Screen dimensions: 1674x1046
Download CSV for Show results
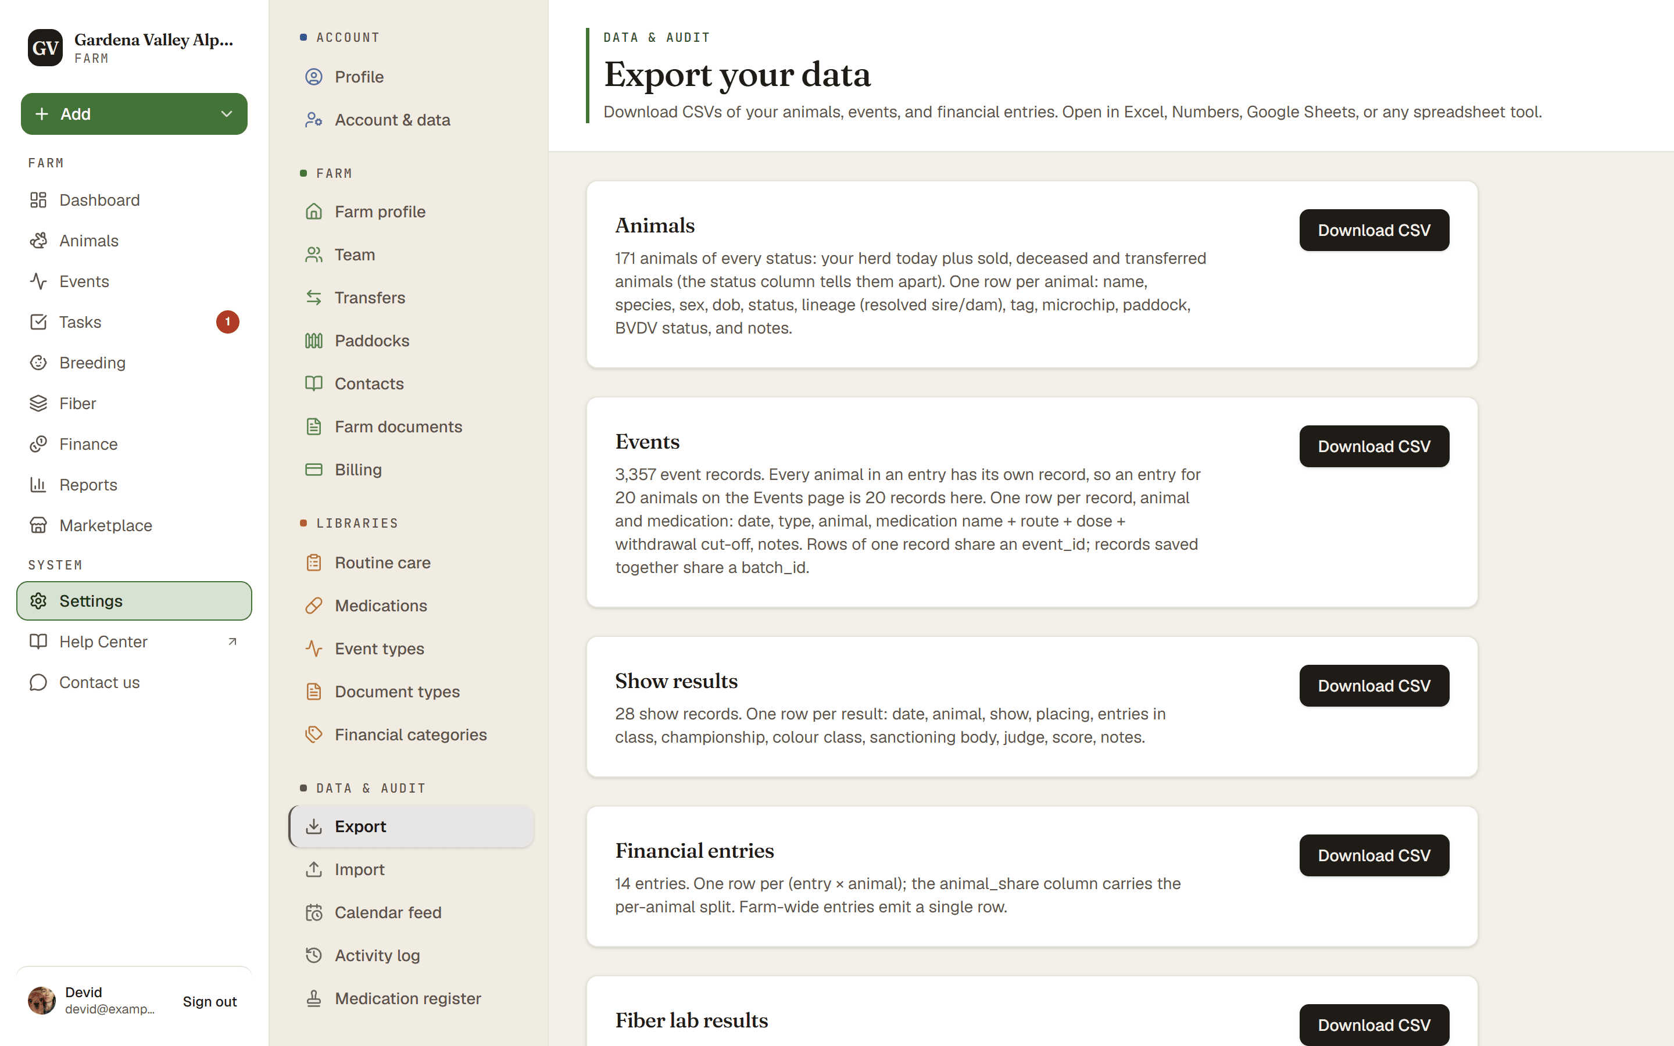(x=1374, y=686)
